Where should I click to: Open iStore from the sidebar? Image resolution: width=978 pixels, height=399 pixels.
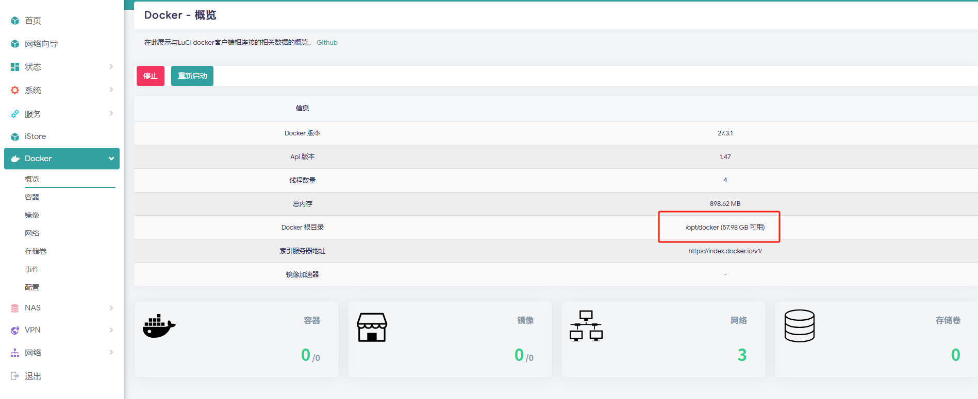coord(35,136)
